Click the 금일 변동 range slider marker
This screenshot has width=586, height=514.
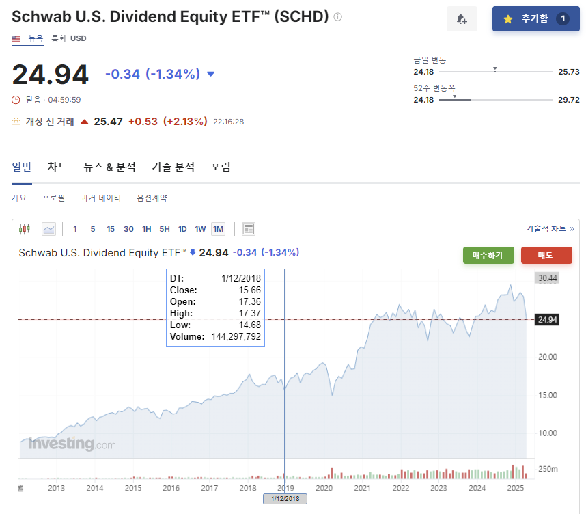494,70
